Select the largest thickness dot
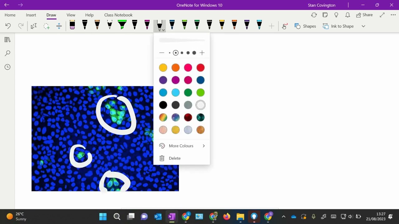Screen dimensions: 399x224 pos(194,53)
